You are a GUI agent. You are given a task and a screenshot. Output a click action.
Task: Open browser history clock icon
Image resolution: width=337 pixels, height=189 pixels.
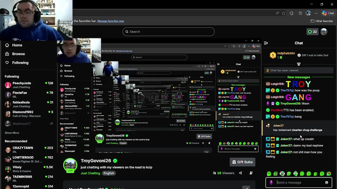click(x=300, y=13)
